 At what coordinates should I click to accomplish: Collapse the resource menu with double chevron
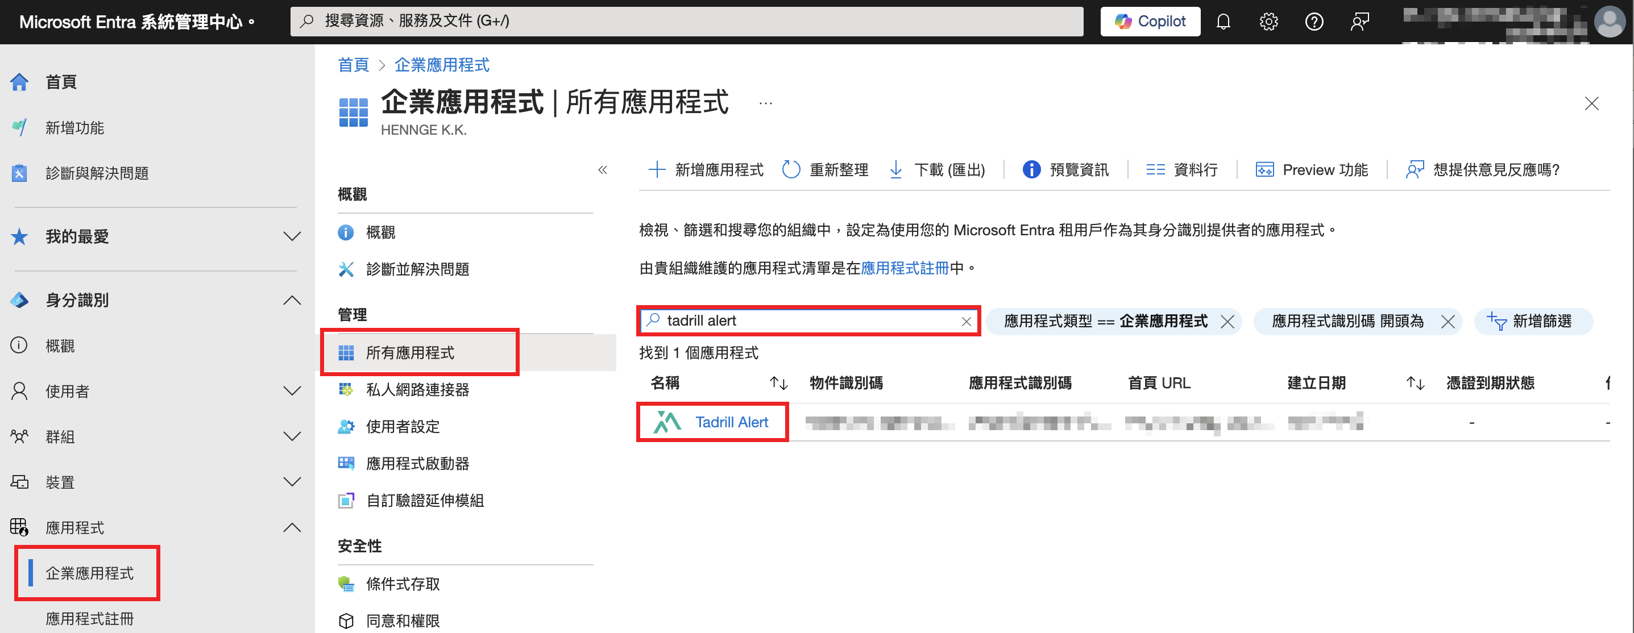[x=603, y=170]
